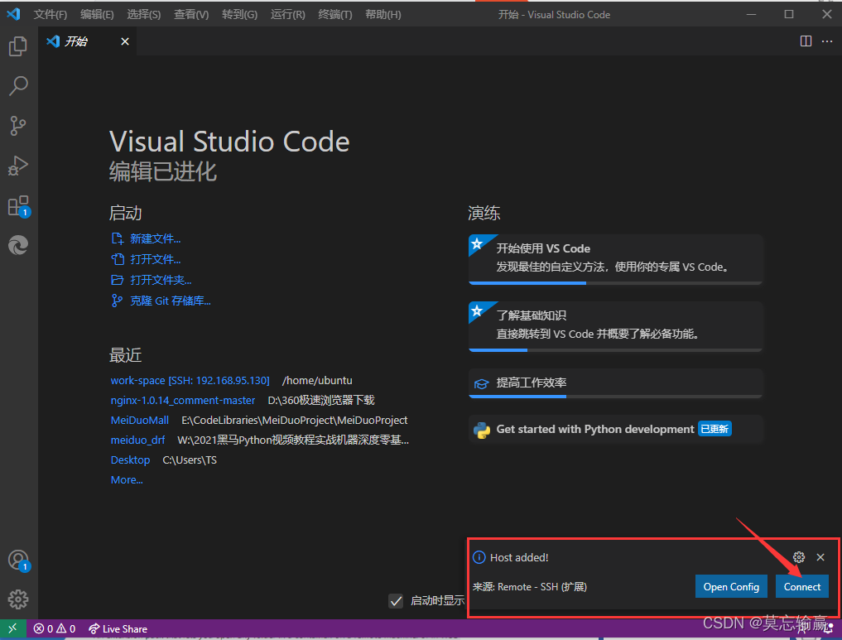Screen dimensions: 842x640
Task: Open Get started with Python development
Action: click(615, 429)
